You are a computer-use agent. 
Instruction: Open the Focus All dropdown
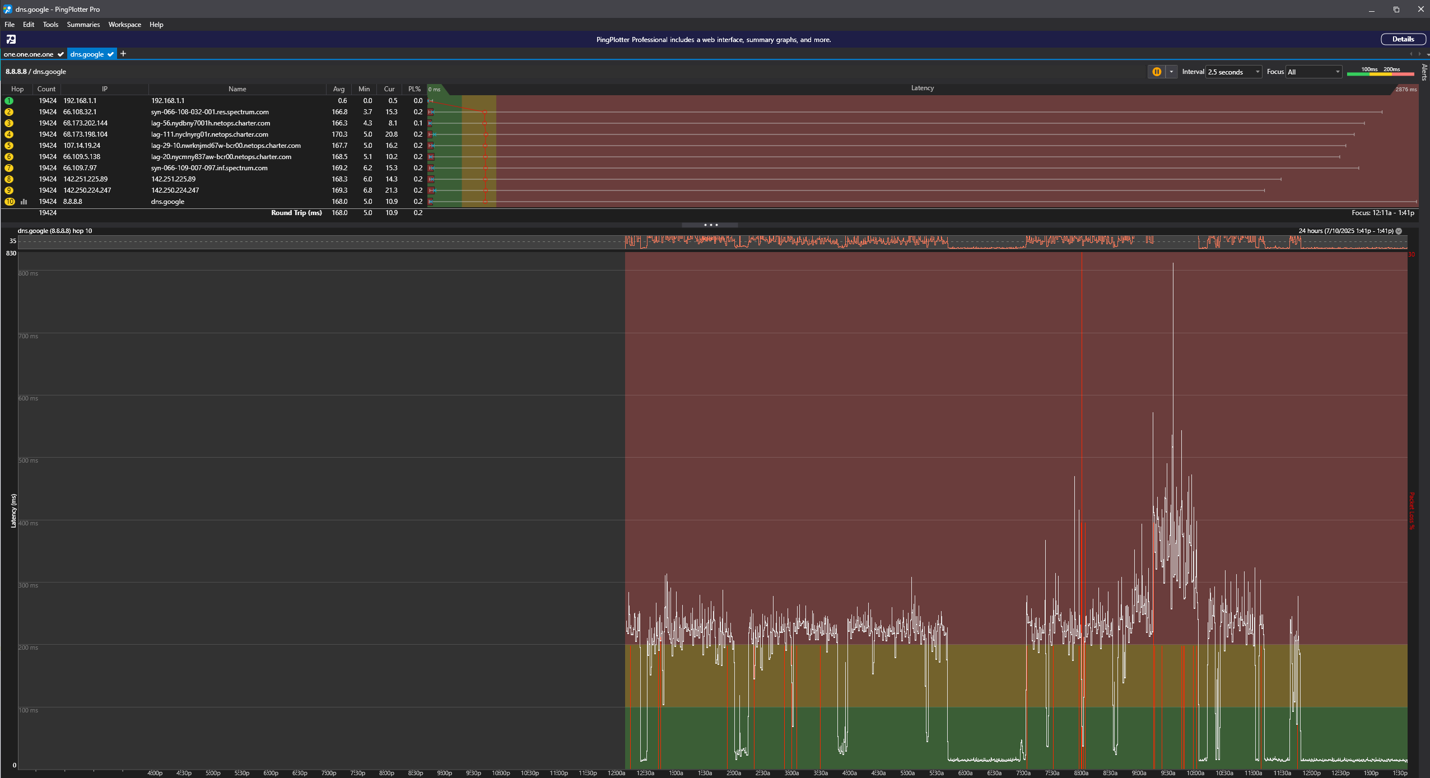[1338, 72]
